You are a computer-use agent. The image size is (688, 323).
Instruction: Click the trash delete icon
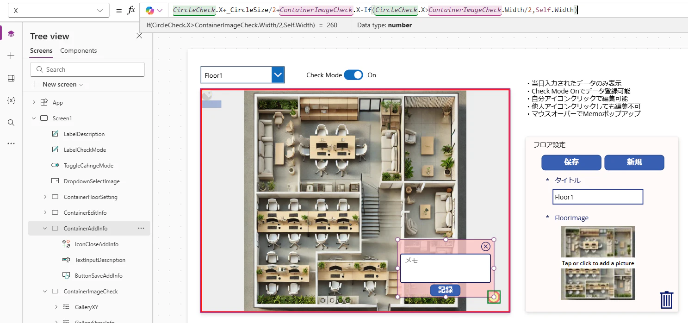666,300
